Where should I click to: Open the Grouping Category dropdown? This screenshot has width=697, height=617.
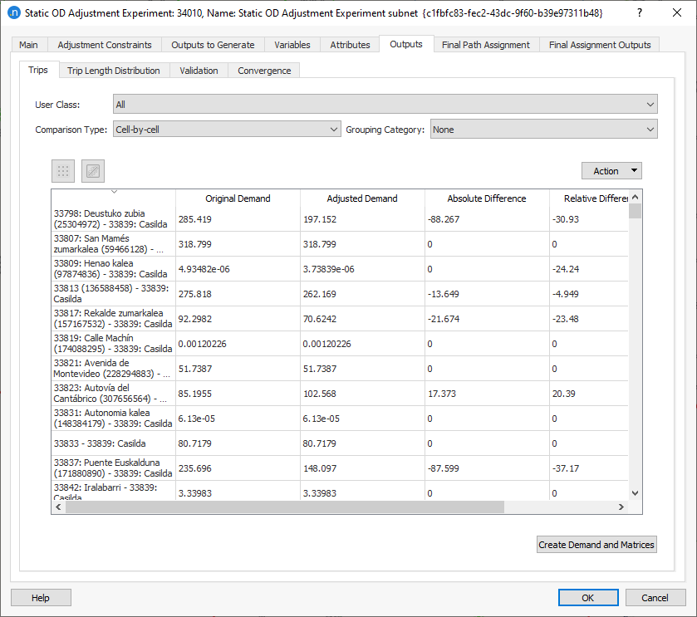649,129
